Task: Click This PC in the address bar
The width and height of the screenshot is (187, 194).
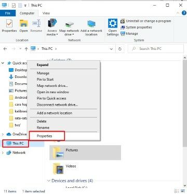Action: pos(47,49)
